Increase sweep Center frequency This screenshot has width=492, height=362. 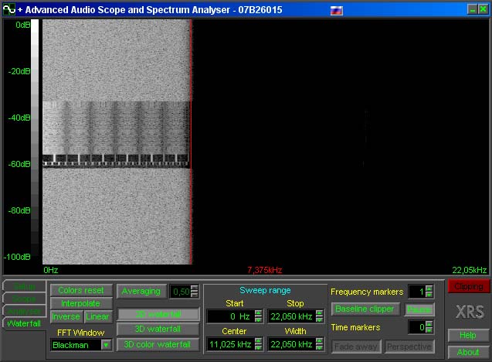259,341
